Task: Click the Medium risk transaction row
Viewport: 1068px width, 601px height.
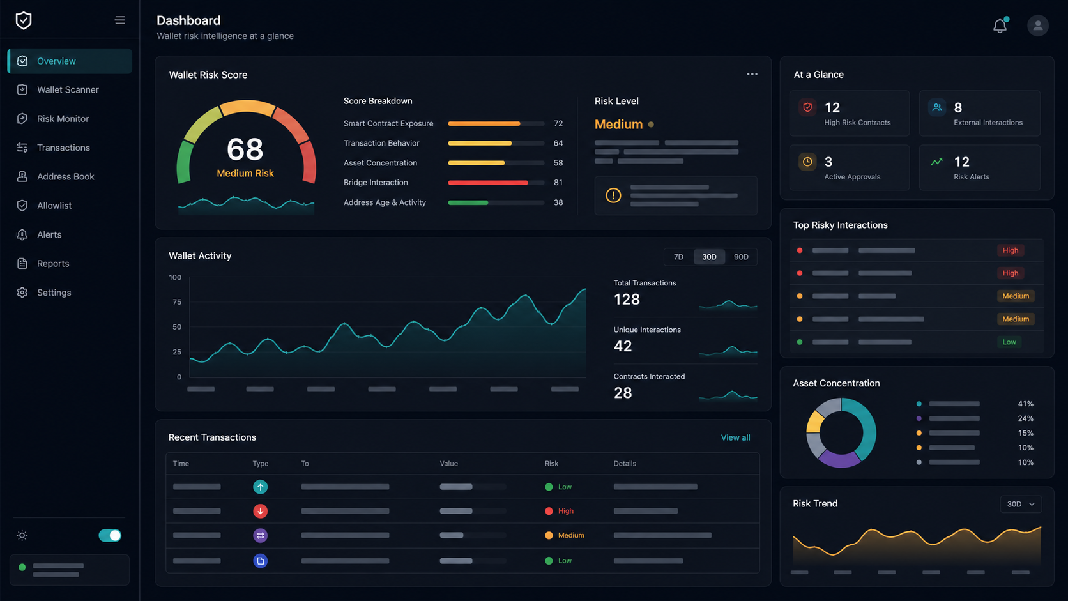Action: [462, 535]
